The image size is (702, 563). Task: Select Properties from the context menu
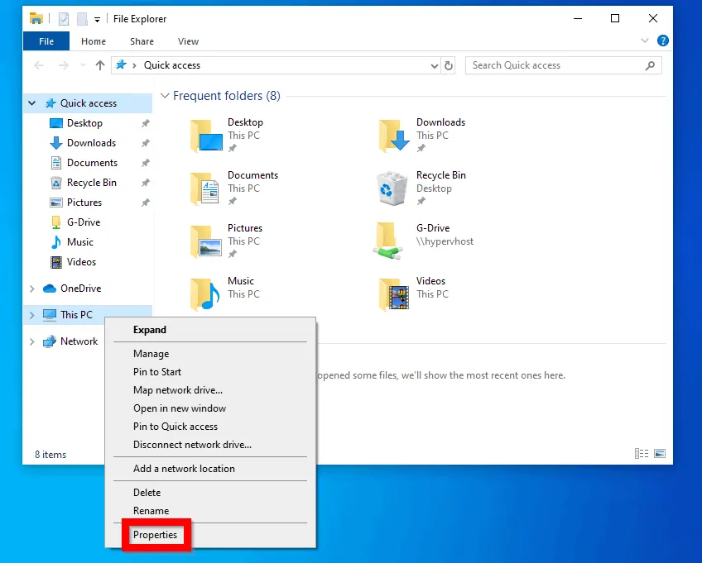pyautogui.click(x=156, y=535)
